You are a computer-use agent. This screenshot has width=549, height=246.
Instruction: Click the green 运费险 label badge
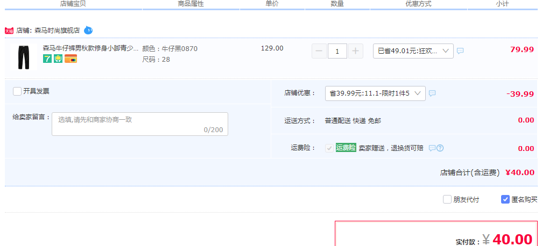pos(346,148)
